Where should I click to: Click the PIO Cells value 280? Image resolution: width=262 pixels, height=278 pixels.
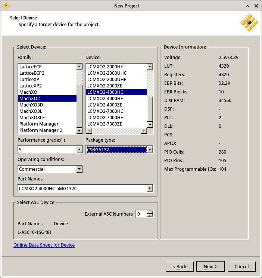(x=222, y=152)
